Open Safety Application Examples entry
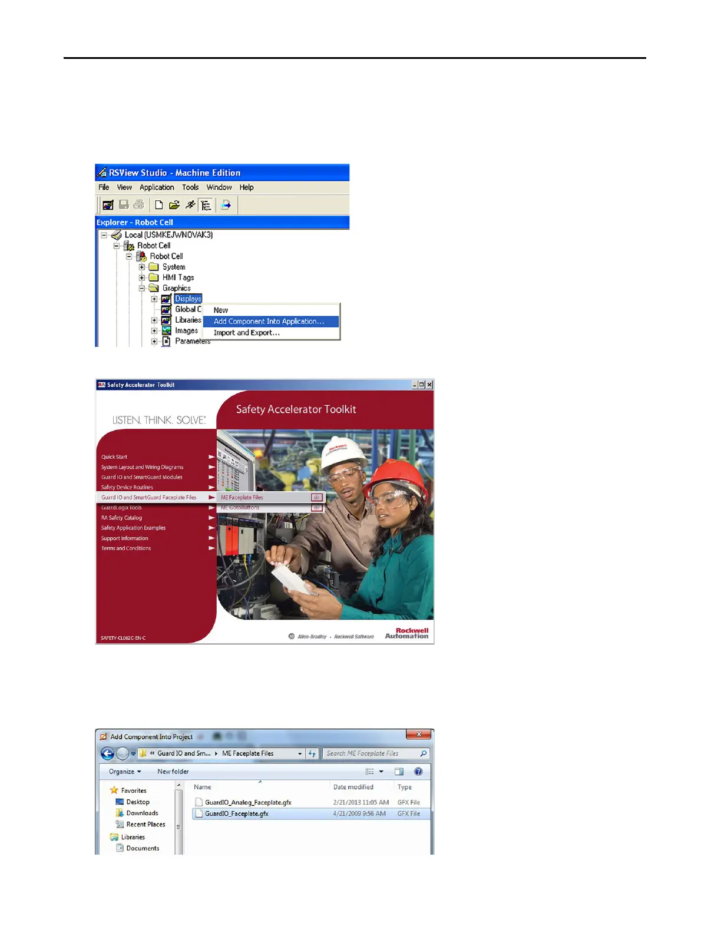The width and height of the screenshot is (721, 933). click(133, 528)
